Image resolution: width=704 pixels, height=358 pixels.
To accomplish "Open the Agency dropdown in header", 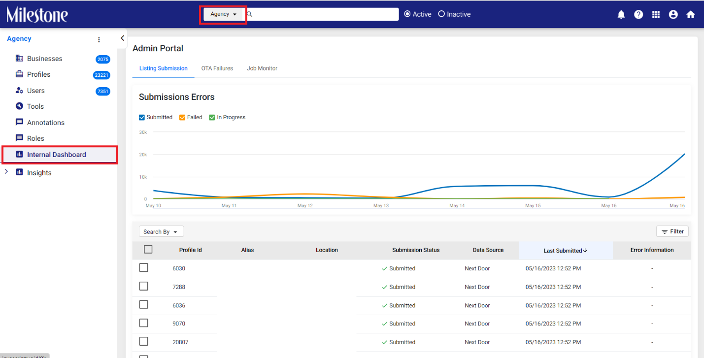I will [224, 14].
